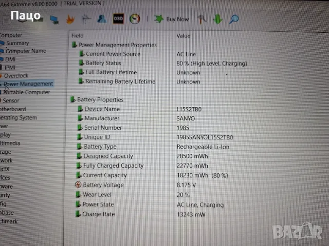
Task: Click the user contact toolbar icon
Action: [102, 19]
